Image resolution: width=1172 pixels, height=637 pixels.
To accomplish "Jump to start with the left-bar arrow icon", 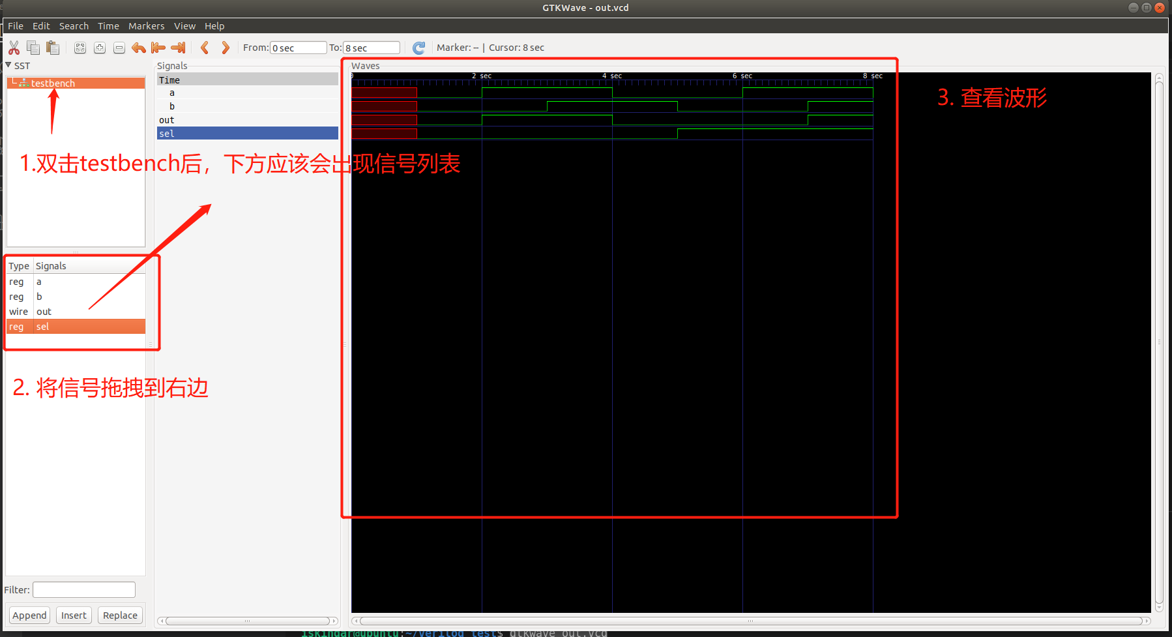I will click(x=158, y=48).
